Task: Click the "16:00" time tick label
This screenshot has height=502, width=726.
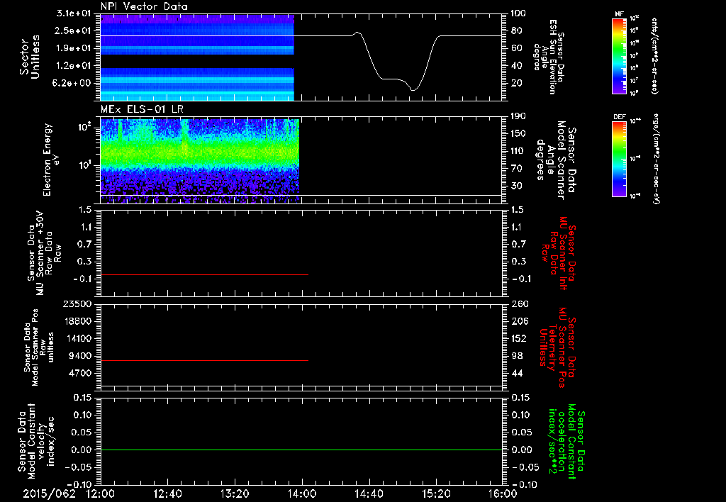Action: 503,493
